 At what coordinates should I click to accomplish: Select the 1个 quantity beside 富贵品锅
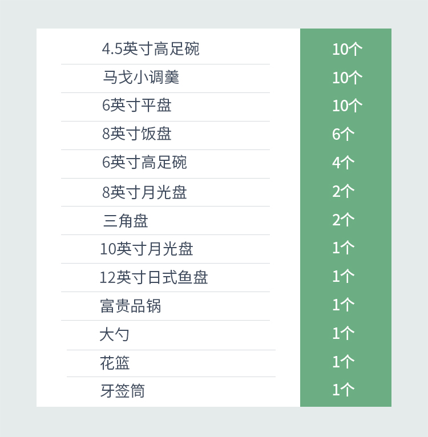(x=344, y=305)
